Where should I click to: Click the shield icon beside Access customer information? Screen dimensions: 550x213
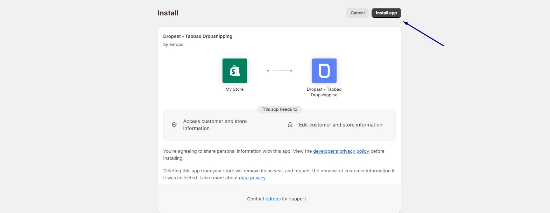coord(174,125)
